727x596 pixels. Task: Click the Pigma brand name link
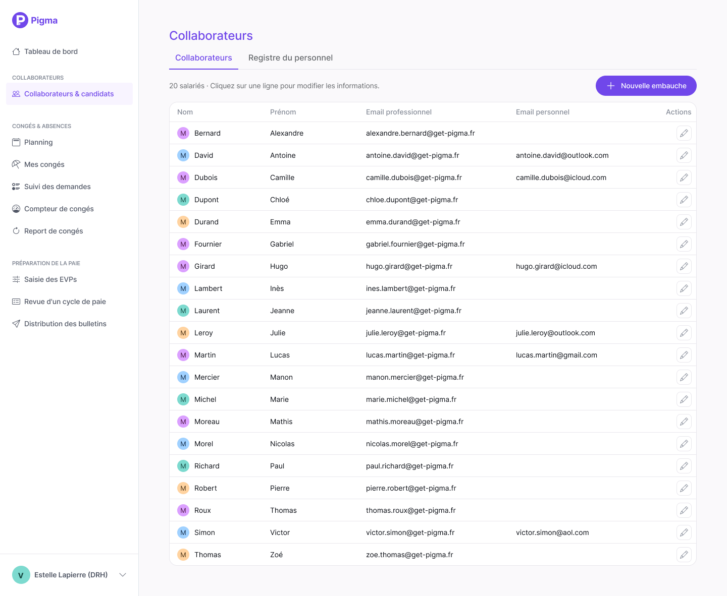pos(44,20)
